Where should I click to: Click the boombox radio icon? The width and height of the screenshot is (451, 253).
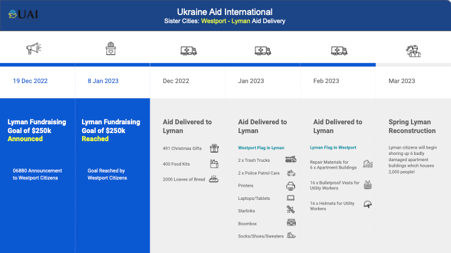click(291, 222)
